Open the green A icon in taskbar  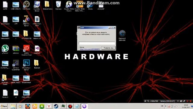coord(42,106)
